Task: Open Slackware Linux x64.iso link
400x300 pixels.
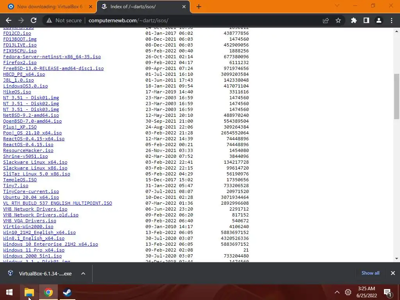Action: pos(35,162)
